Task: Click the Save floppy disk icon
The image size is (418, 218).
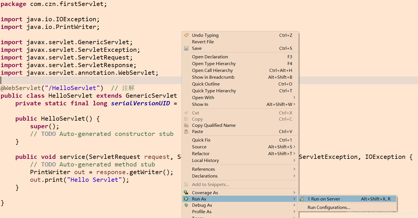Action: (x=186, y=48)
